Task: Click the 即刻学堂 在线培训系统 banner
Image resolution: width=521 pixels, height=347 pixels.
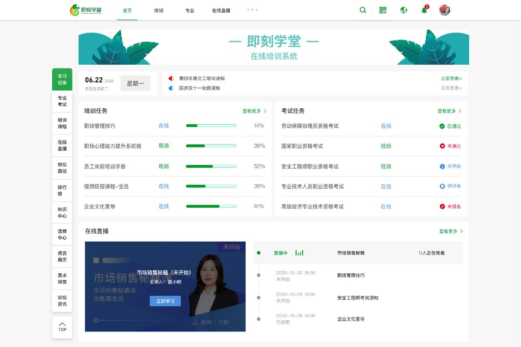Action: [x=274, y=47]
